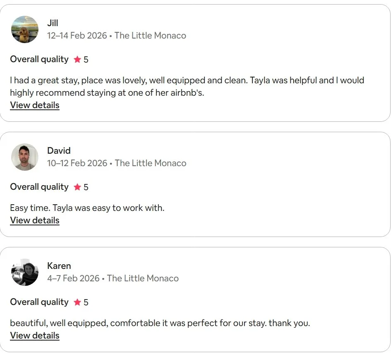391x353 pixels.
Task: Open View details under Jill's review
Action: (x=35, y=105)
